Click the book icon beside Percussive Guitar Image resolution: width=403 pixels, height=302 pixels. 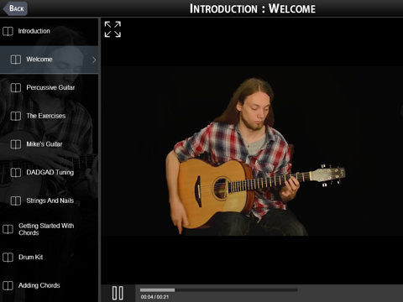(16, 87)
